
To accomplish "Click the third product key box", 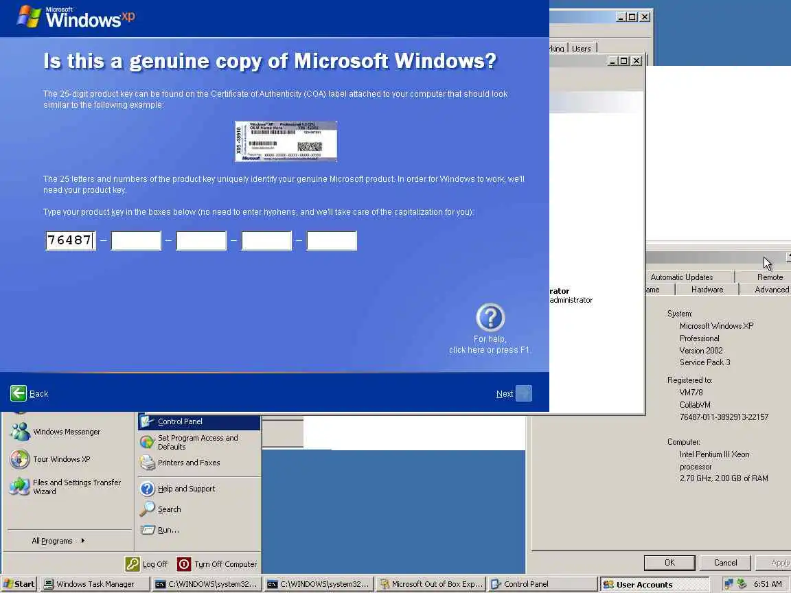I will click(x=201, y=240).
